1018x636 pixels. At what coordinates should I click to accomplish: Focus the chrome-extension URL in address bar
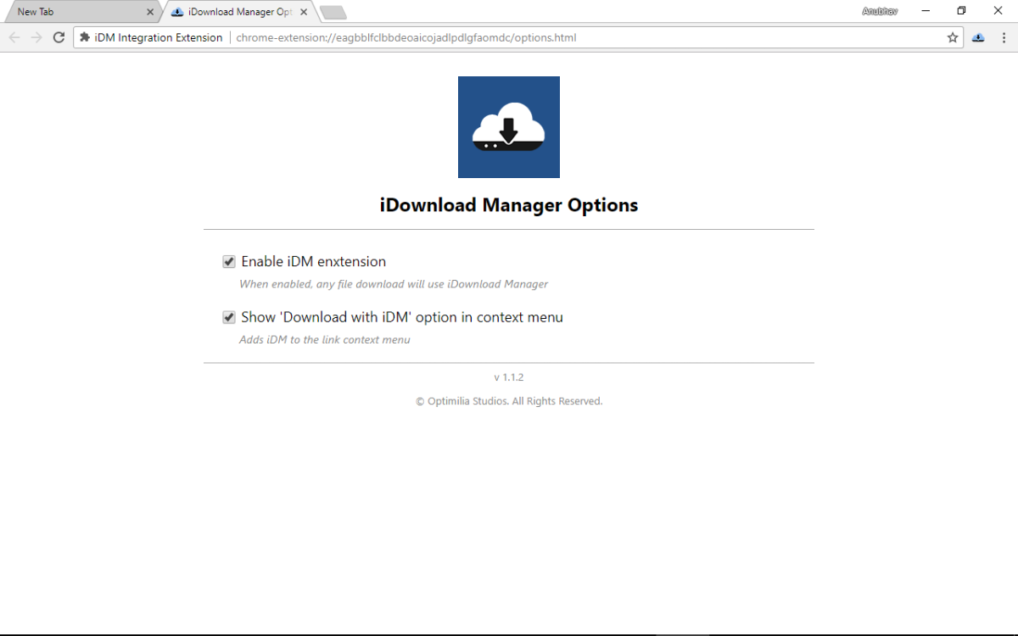click(x=509, y=37)
